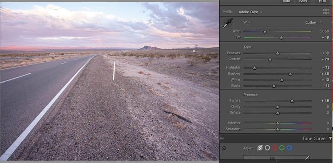
Task: Select the point curve white circle
Action: [x=267, y=148]
